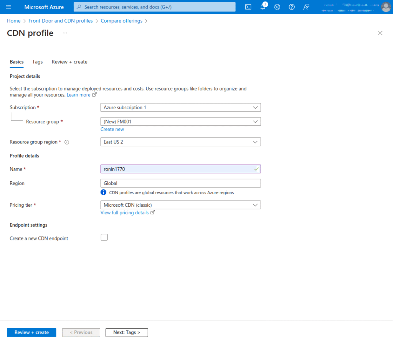Screen dimensions: 393x342
Task: Click the Project details heading
Action: pos(25,76)
